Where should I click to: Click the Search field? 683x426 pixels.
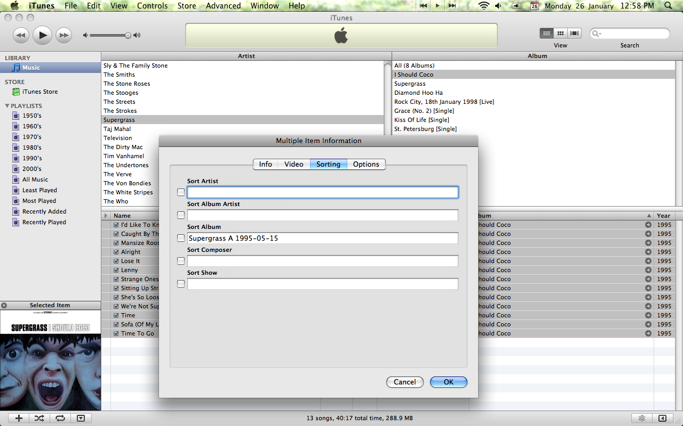pyautogui.click(x=630, y=34)
